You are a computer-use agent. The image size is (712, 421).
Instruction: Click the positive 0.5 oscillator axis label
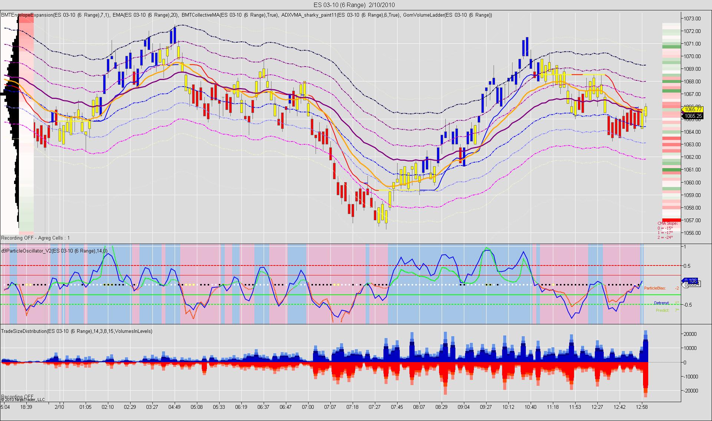point(687,266)
